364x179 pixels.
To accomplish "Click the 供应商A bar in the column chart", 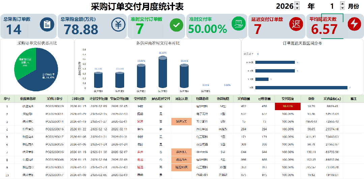I will pos(185,76).
